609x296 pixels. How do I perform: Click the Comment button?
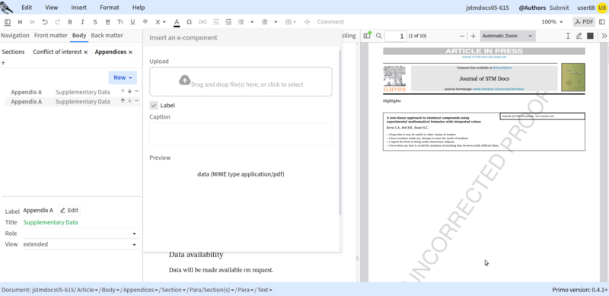[x=330, y=22]
